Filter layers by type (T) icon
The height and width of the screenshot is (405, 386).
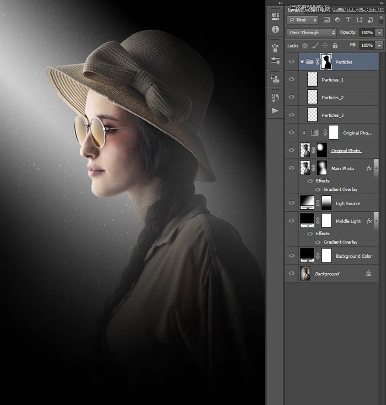pyautogui.click(x=349, y=20)
